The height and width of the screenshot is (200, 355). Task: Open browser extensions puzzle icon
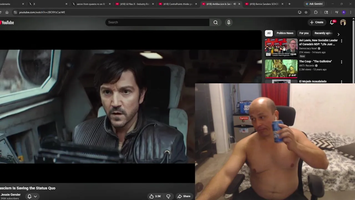pos(316,12)
